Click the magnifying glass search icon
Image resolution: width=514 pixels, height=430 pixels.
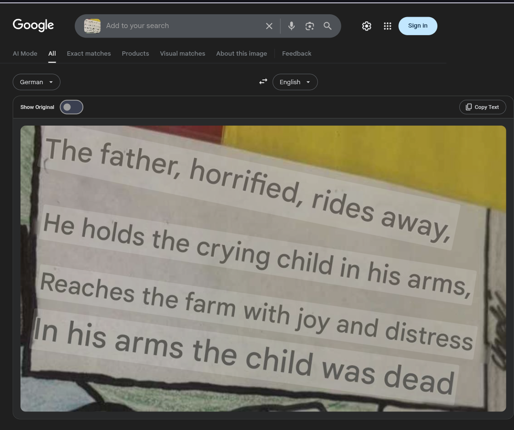[x=327, y=26]
